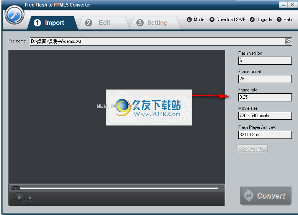Click the File name label
The image size is (298, 215).
point(17,41)
